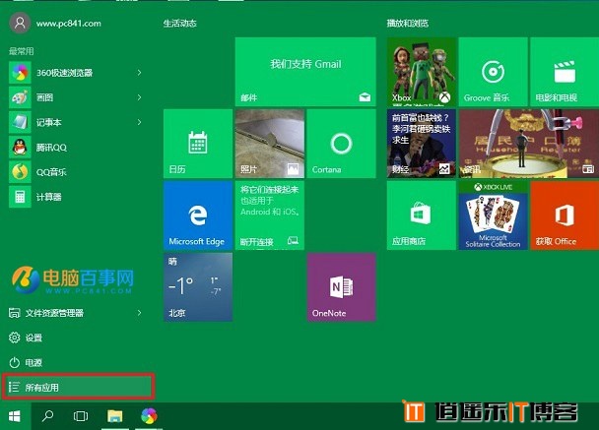Click the Windows Start button
Viewport: 599px width, 430px height.
pos(15,416)
